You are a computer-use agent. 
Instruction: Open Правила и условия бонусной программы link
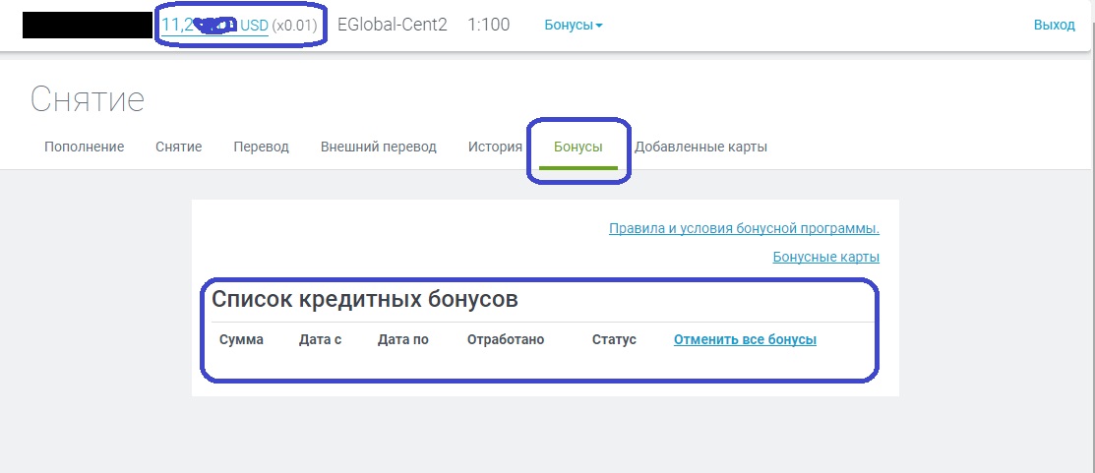[745, 229]
